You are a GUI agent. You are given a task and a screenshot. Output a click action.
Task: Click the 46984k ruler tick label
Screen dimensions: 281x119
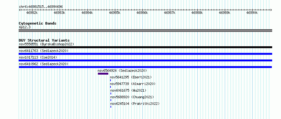point(87,13)
